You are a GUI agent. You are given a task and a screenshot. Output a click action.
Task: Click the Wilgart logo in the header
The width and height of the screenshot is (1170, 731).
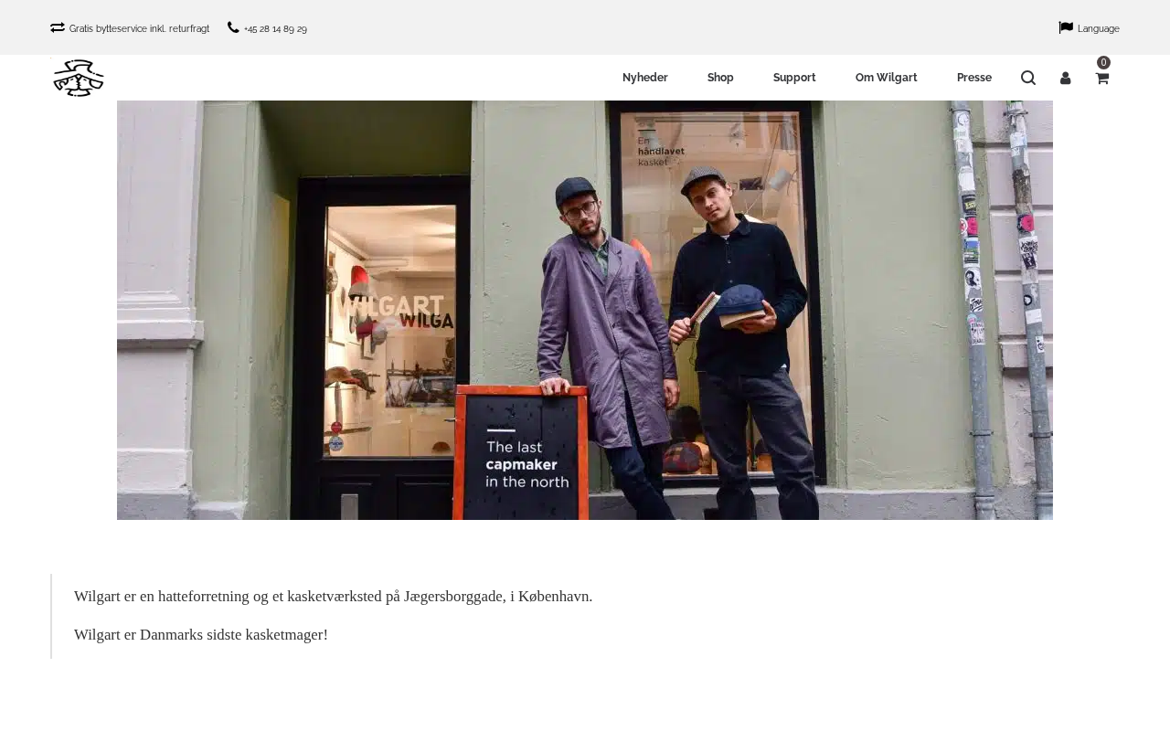[79, 78]
